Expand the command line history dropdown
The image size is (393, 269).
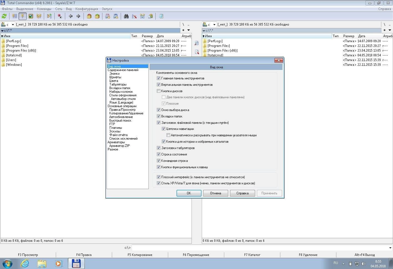coord(390,248)
